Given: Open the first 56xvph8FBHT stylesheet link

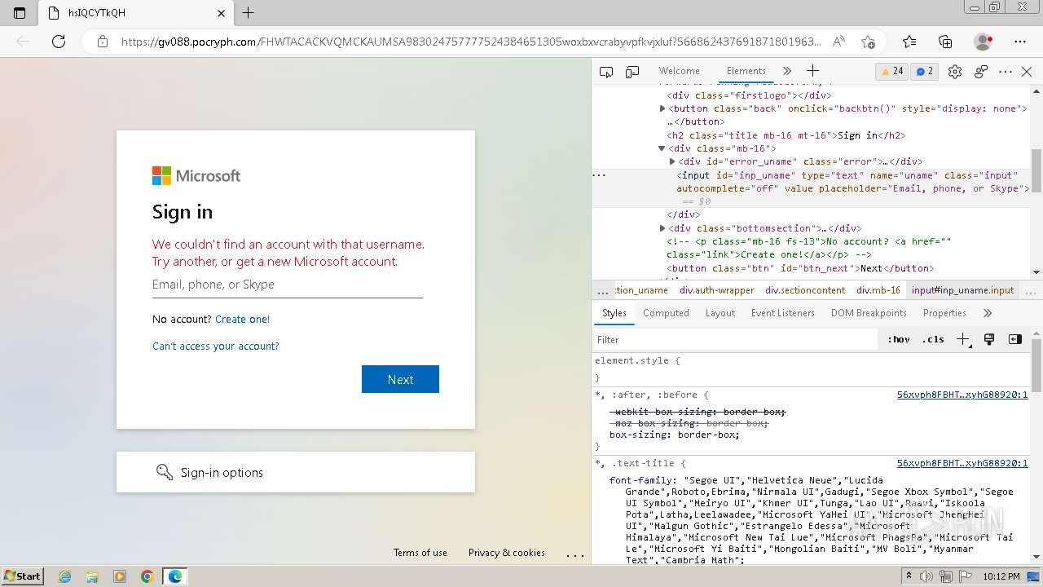Looking at the screenshot, I should [962, 395].
